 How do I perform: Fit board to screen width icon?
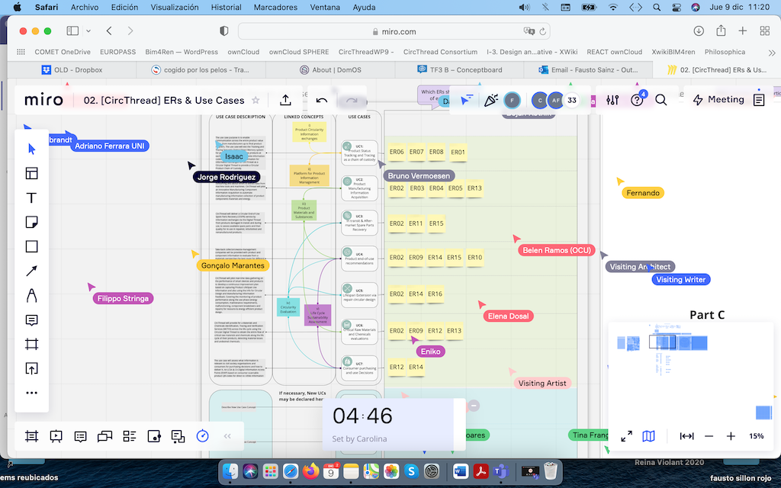point(687,436)
